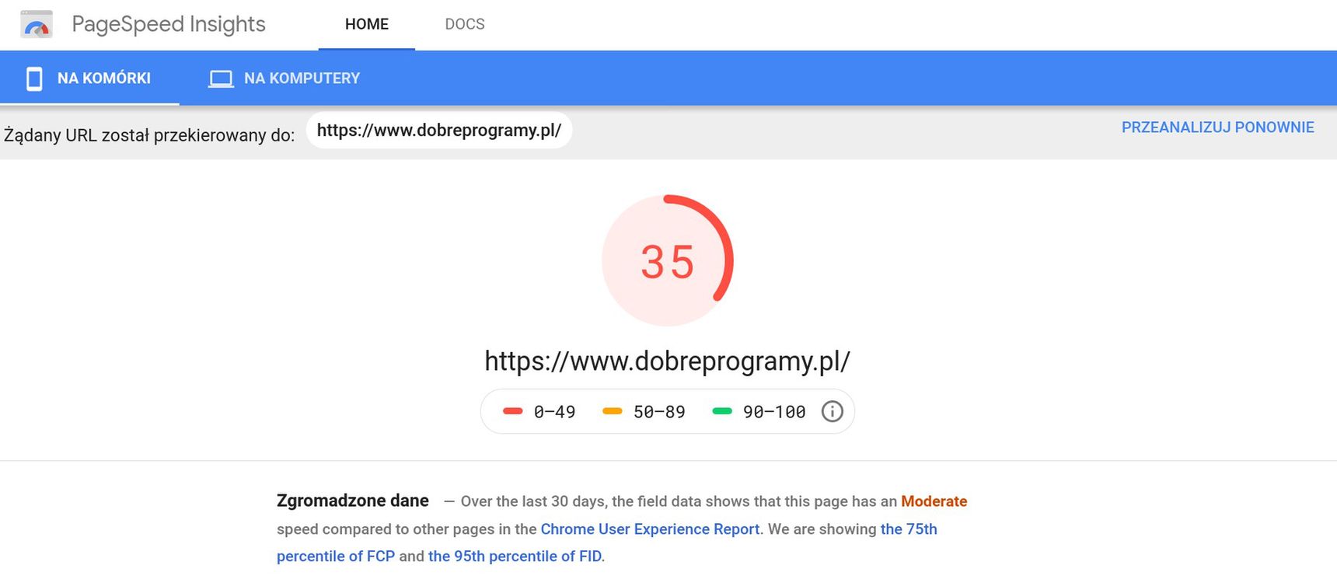Screen dimensions: 1337x576
Task: Click the red 0–49 legend swatch
Action: coord(513,411)
